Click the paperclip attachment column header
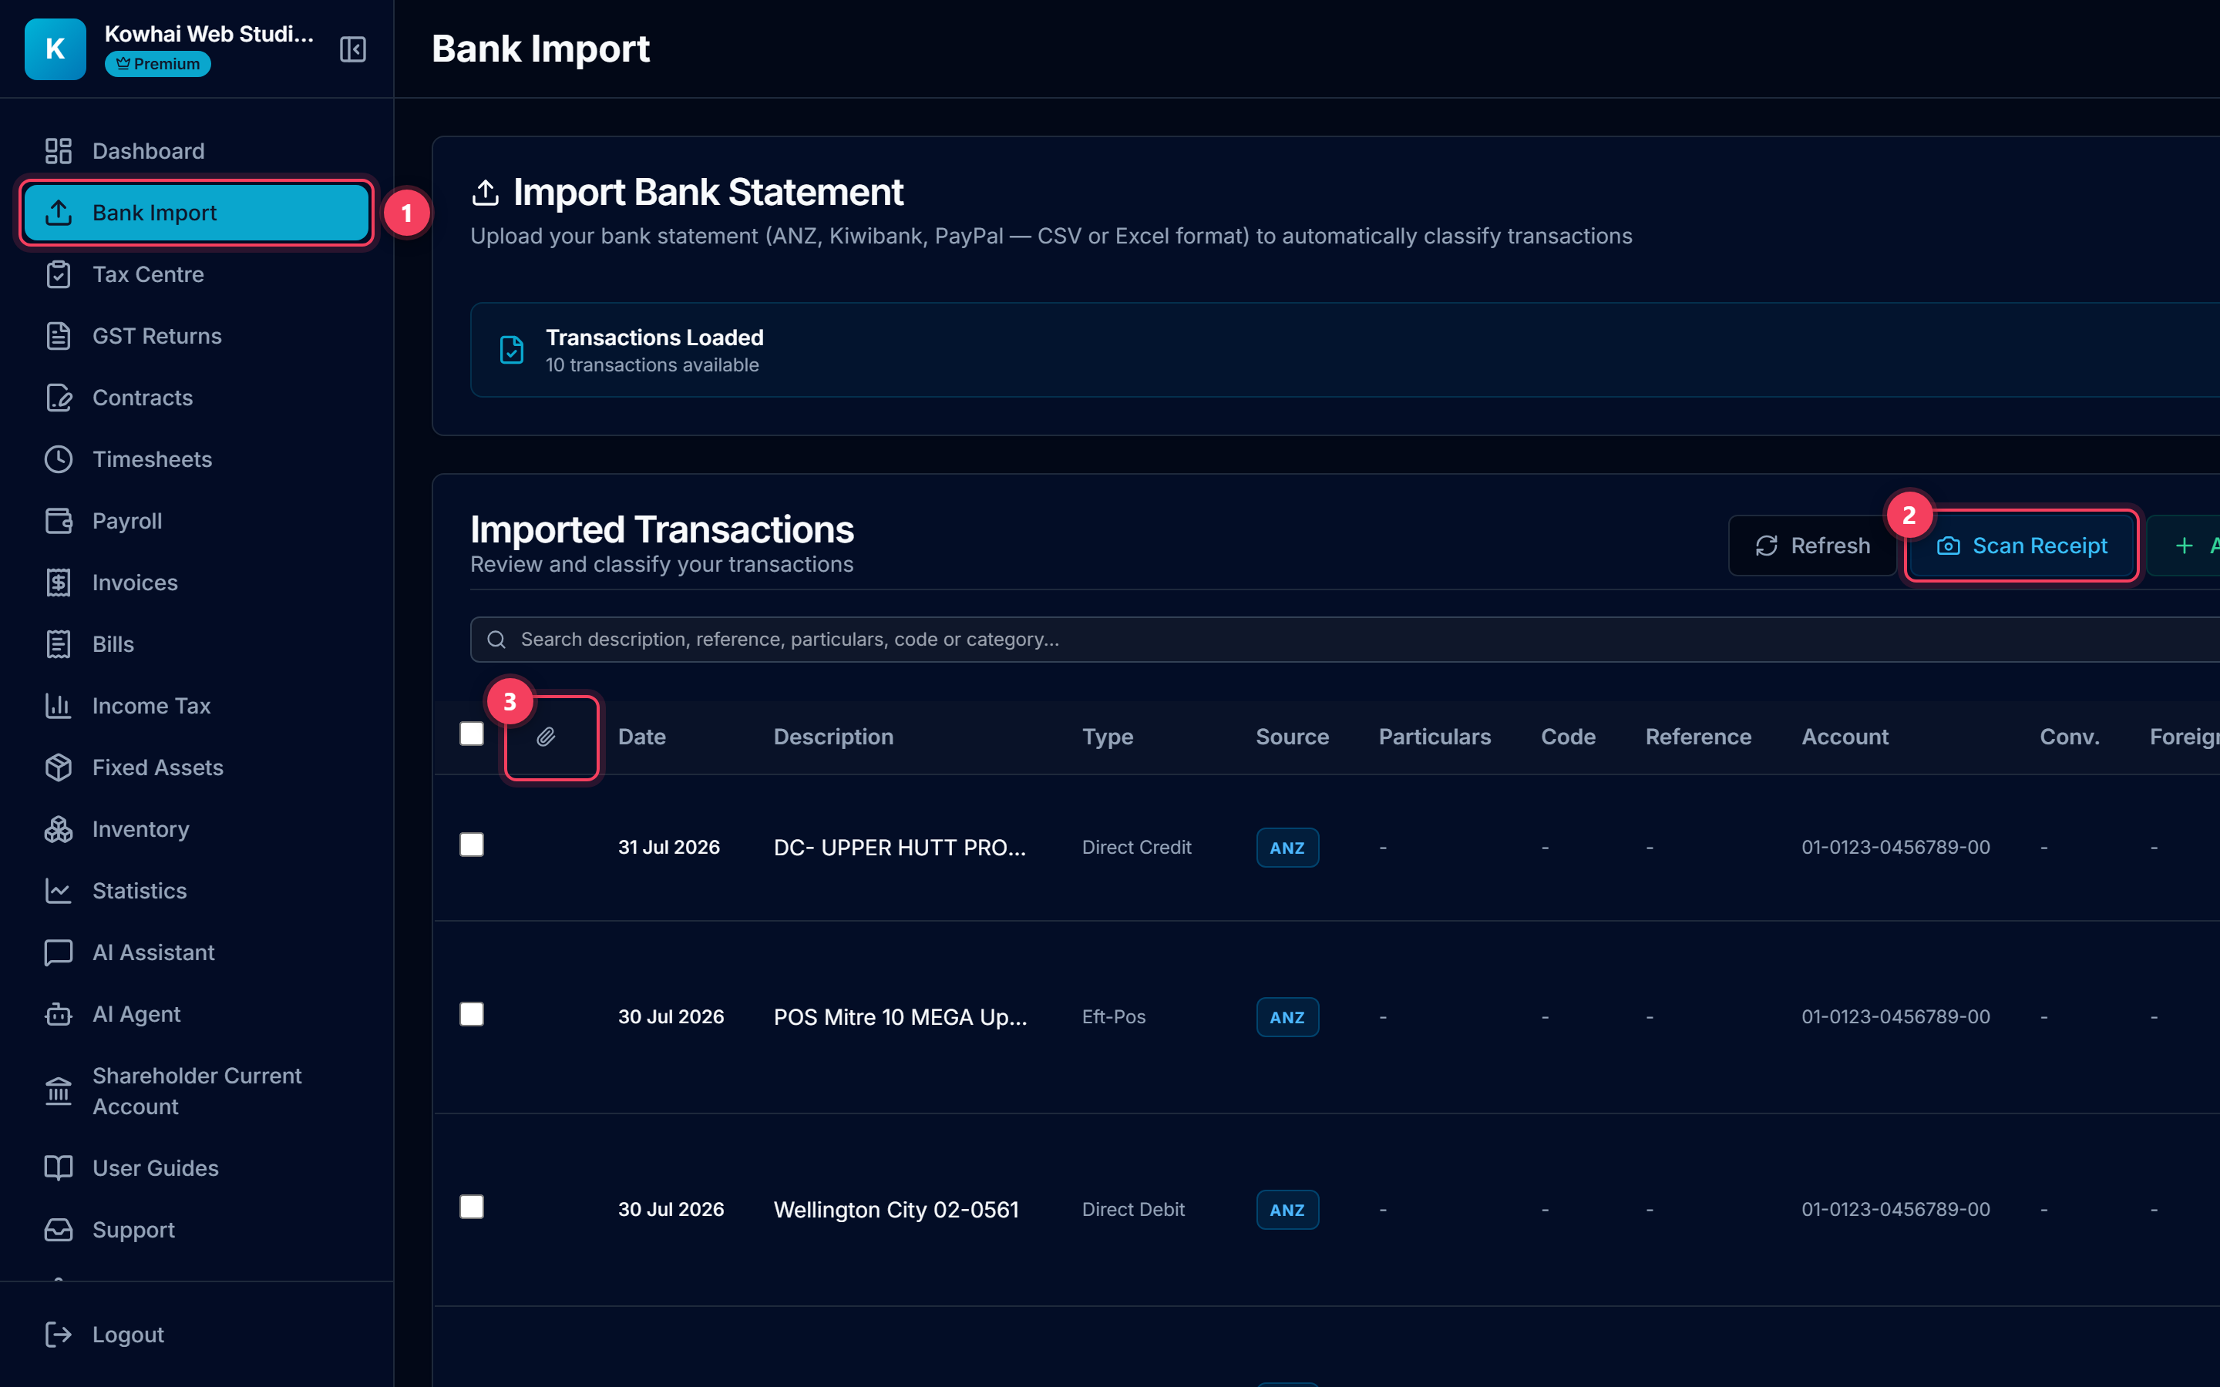The width and height of the screenshot is (2220, 1387). coord(546,737)
